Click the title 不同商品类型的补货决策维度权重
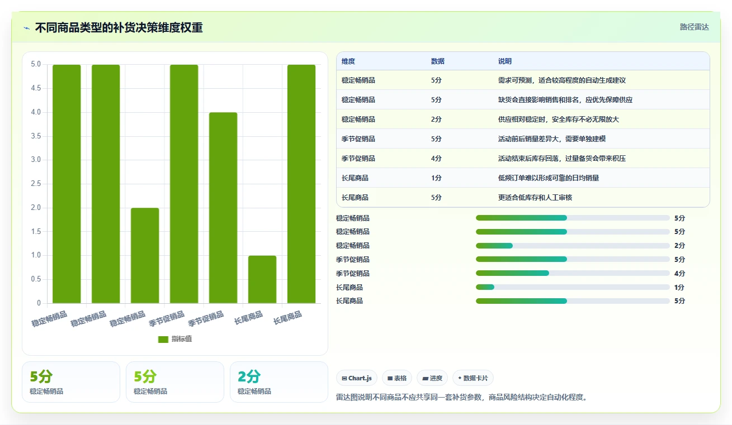The width and height of the screenshot is (732, 425). [119, 28]
